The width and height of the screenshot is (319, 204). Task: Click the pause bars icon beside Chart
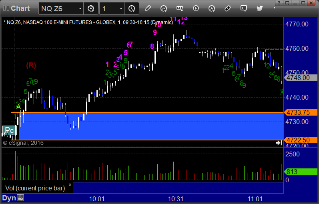[x=6, y=8]
